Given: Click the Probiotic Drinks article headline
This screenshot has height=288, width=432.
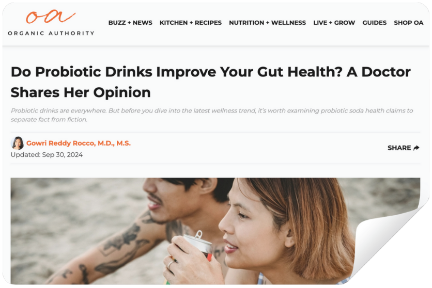Looking at the screenshot, I should 210,82.
